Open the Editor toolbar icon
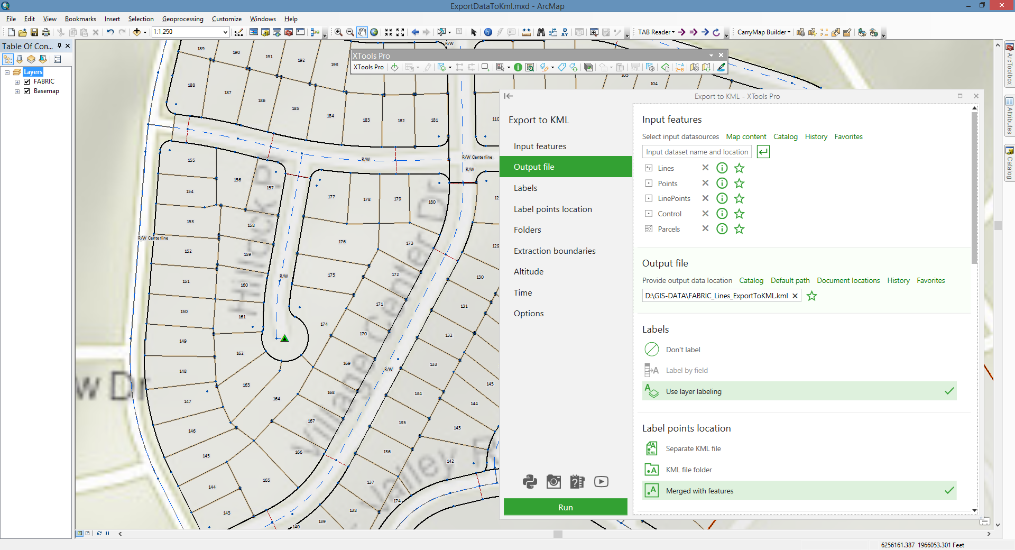1015x550 pixels. coord(239,32)
